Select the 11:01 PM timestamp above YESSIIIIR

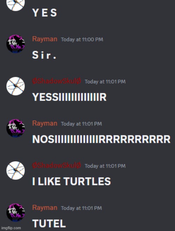tap(105, 82)
